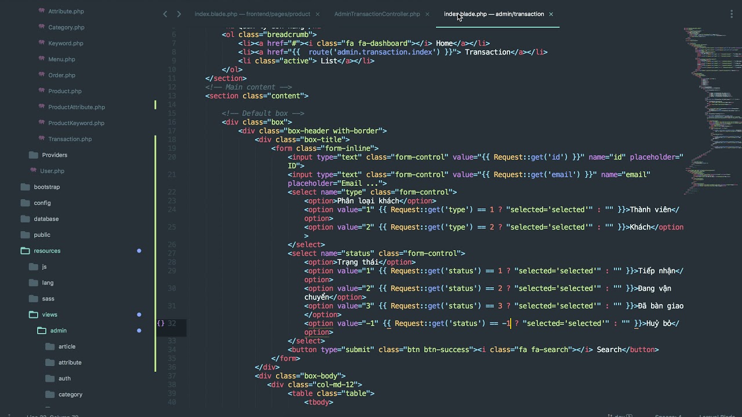This screenshot has height=417, width=742.
Task: Select the index.blade.php admin/transaction tab
Action: [494, 14]
